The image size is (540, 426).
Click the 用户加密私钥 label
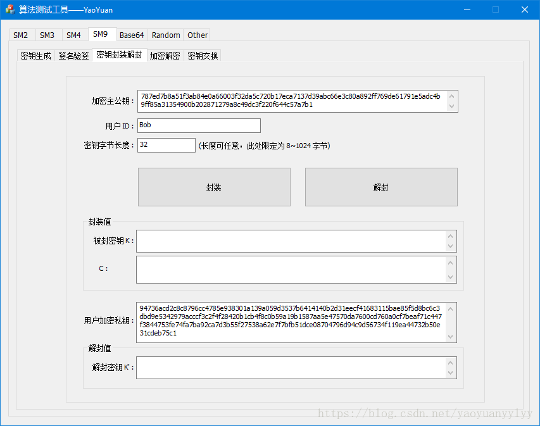[x=109, y=321]
